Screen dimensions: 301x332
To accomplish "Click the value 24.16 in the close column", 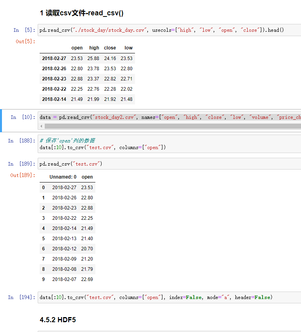I will click(110, 58).
